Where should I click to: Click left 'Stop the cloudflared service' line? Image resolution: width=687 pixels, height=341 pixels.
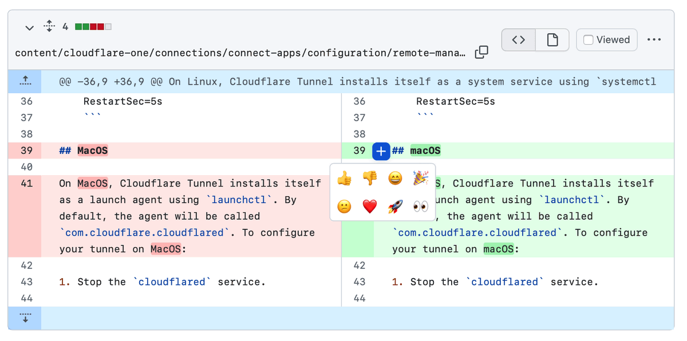pyautogui.click(x=163, y=282)
